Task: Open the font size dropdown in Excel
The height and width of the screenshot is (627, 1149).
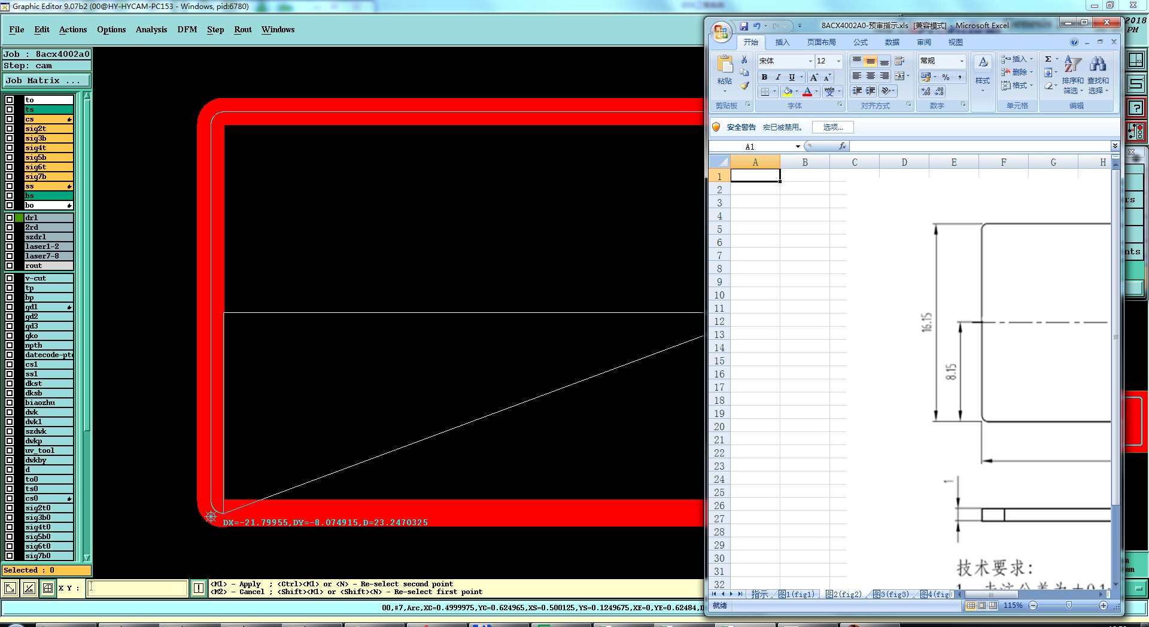Action: [x=838, y=61]
